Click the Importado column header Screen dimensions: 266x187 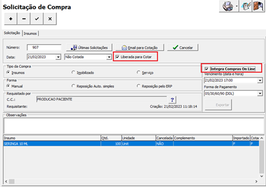tap(241, 138)
